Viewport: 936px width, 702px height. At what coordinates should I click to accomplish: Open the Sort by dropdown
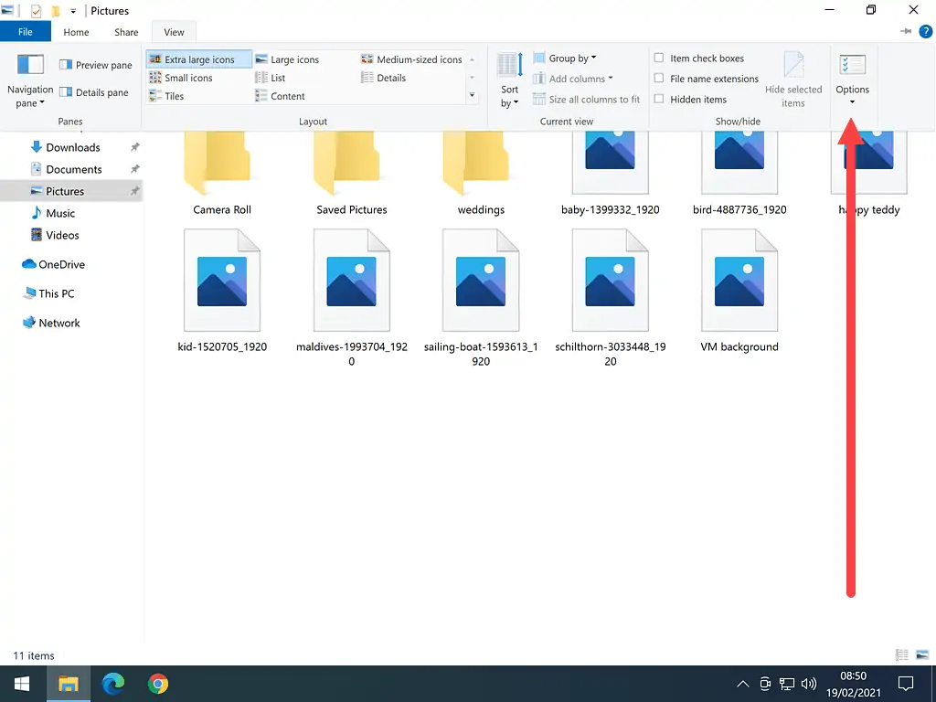(x=510, y=96)
